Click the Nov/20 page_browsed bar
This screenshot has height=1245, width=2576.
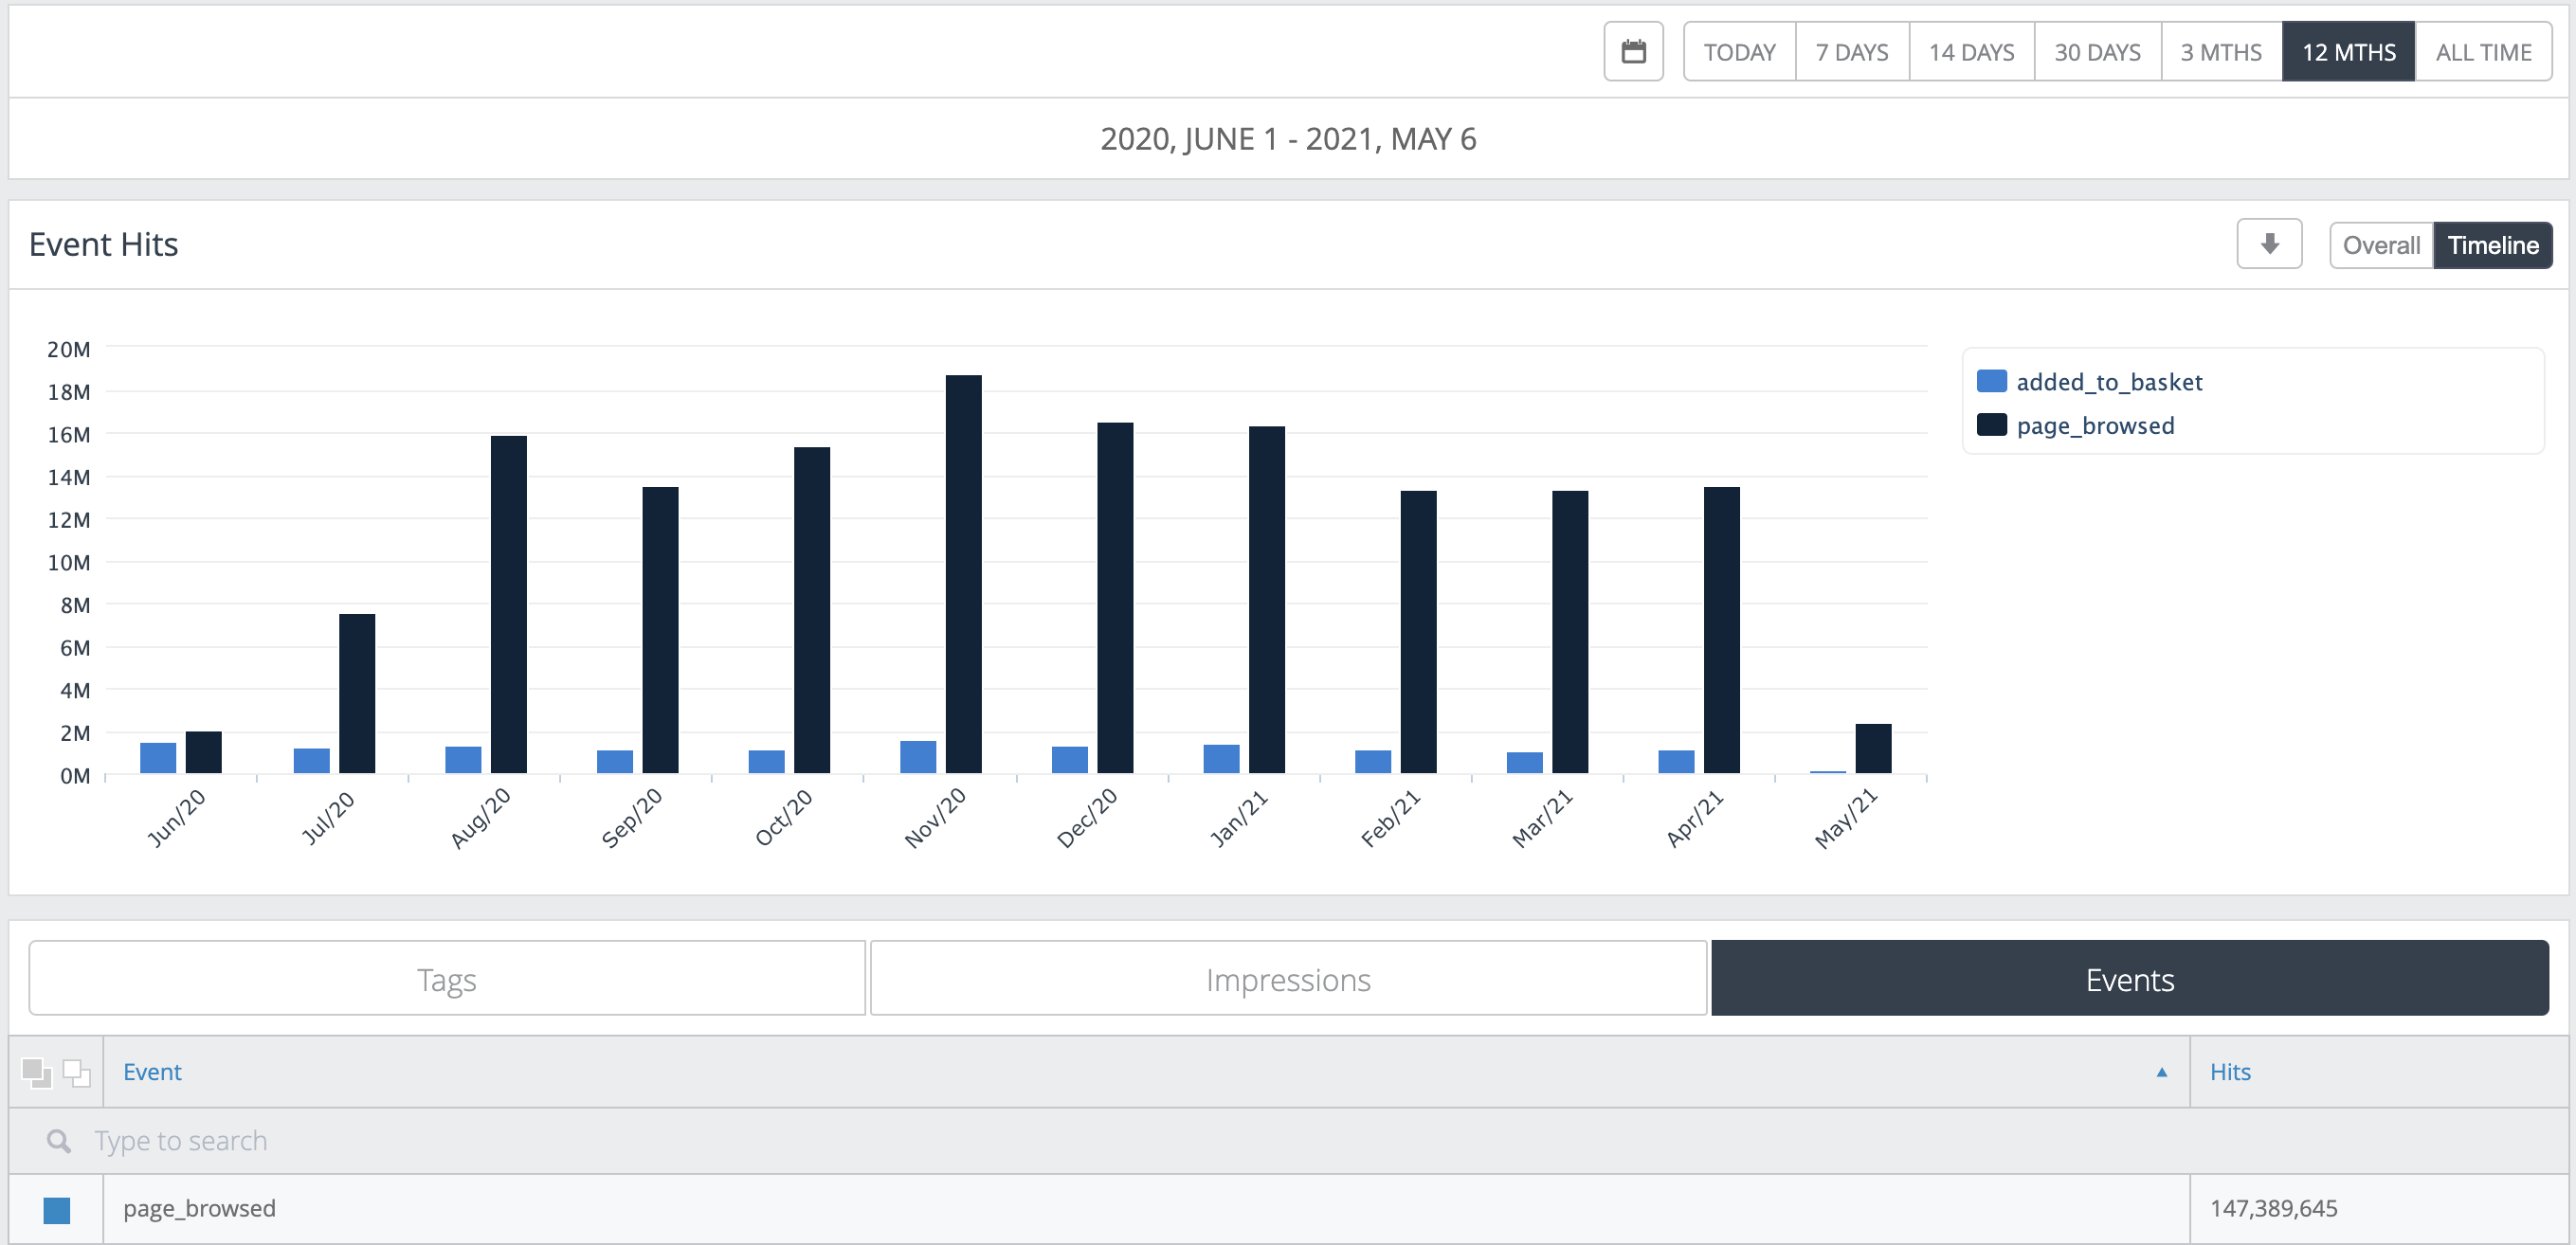pos(963,574)
